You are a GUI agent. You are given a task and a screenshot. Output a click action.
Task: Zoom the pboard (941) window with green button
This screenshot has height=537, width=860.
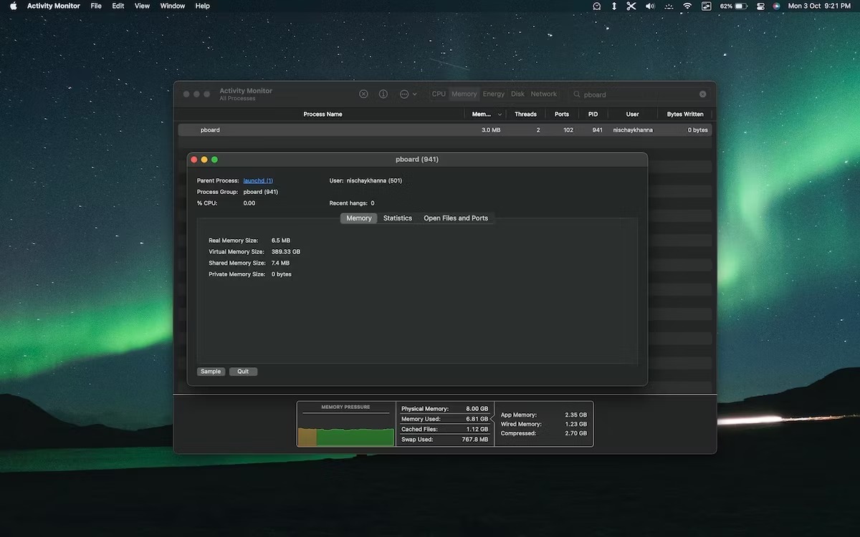tap(214, 160)
